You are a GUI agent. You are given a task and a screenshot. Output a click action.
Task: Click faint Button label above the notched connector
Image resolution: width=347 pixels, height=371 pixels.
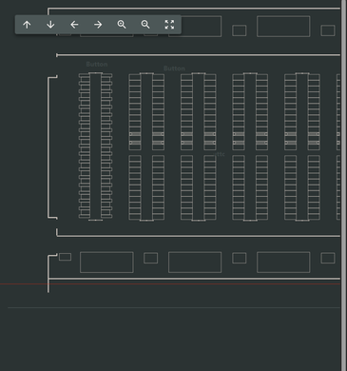pos(97,65)
